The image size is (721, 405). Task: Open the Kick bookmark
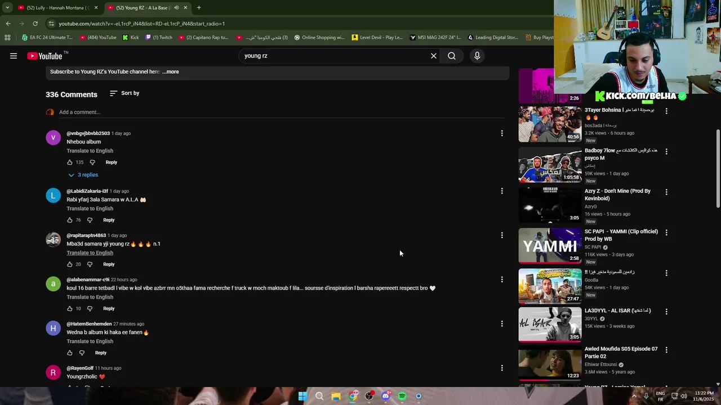pyautogui.click(x=131, y=38)
